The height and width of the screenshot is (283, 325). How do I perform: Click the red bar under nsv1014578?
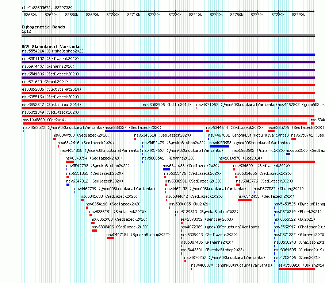click(267, 162)
